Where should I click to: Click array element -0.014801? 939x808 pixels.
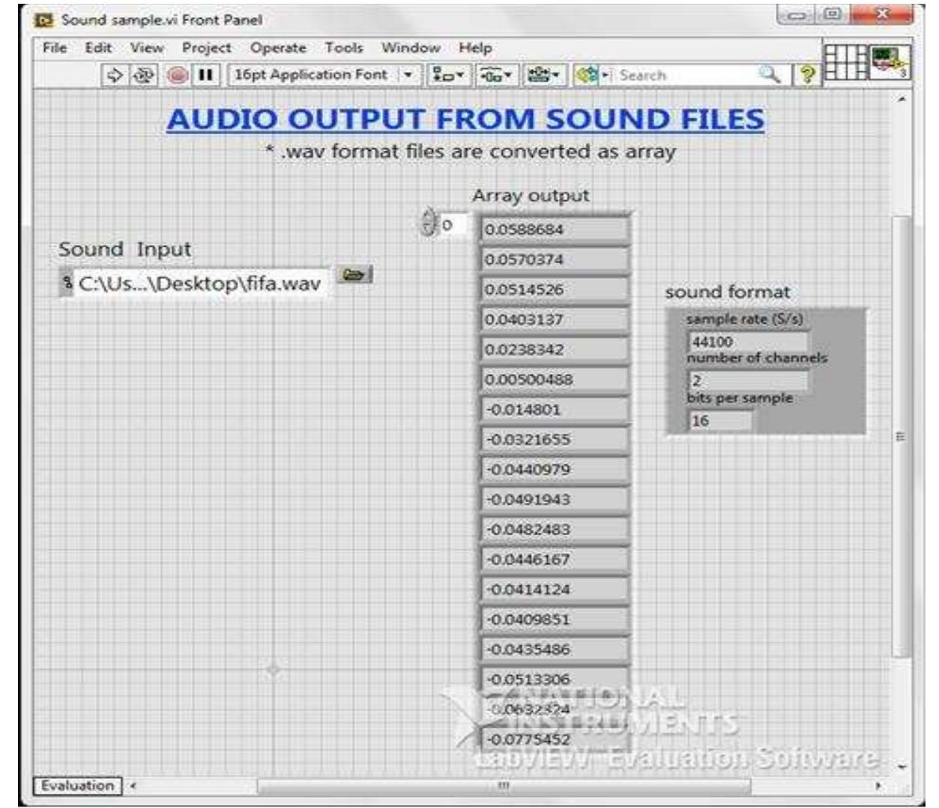[x=554, y=409]
